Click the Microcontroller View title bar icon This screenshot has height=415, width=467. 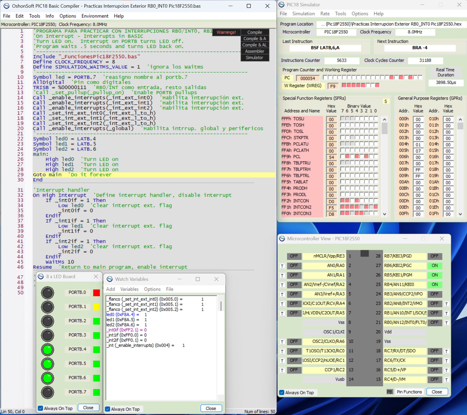point(282,238)
